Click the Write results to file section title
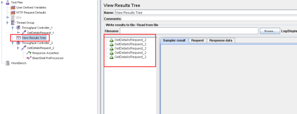 pos(132,25)
